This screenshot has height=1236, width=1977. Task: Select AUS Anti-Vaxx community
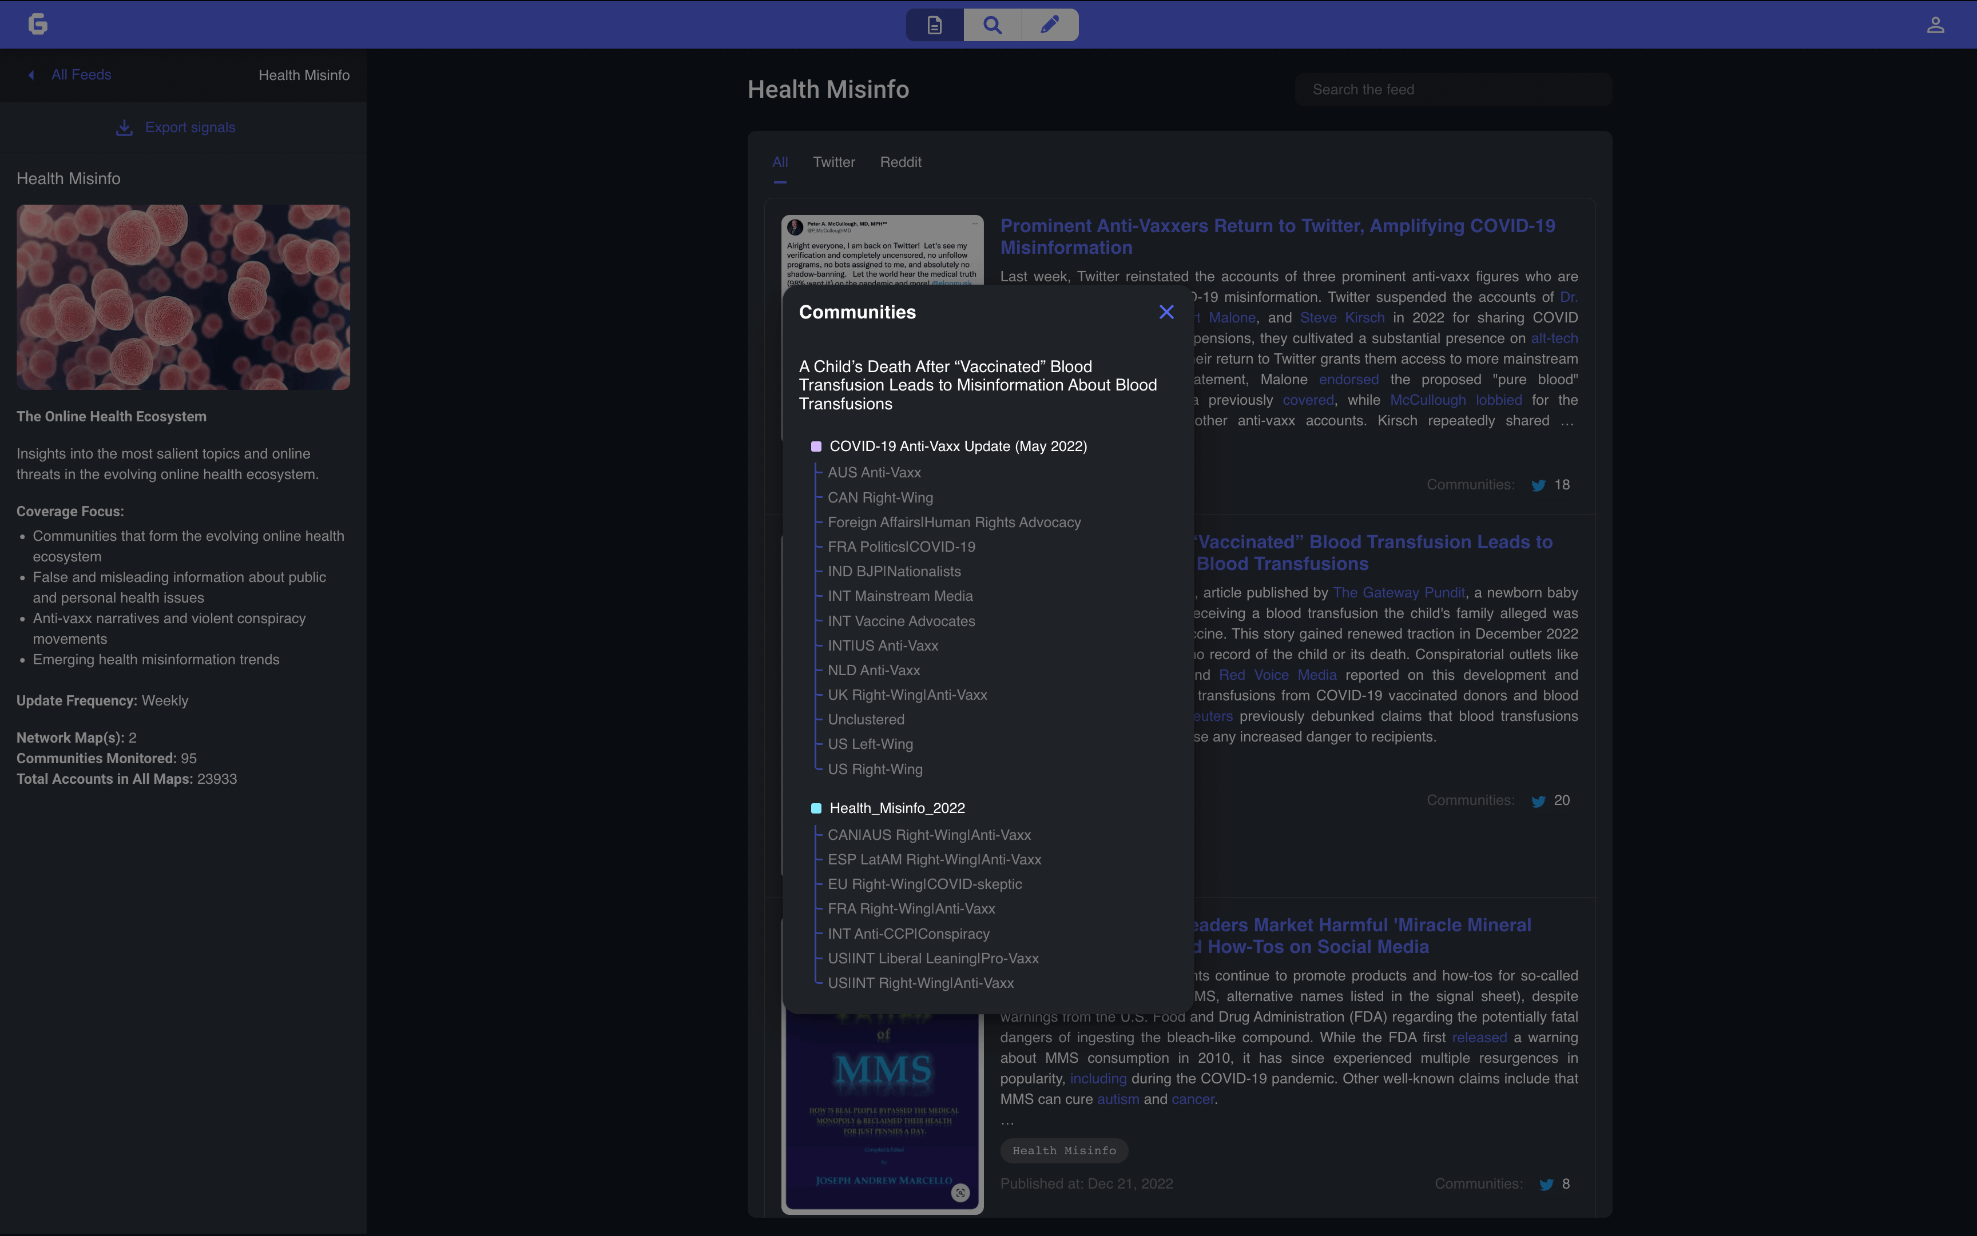(874, 472)
